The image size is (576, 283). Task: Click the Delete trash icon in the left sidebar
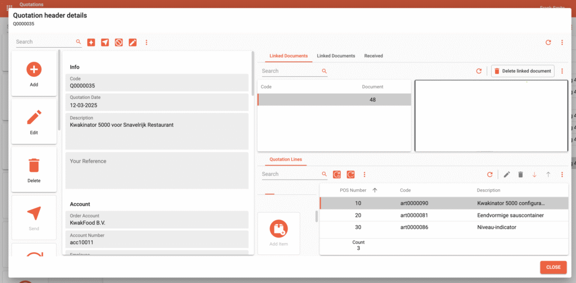[34, 166]
